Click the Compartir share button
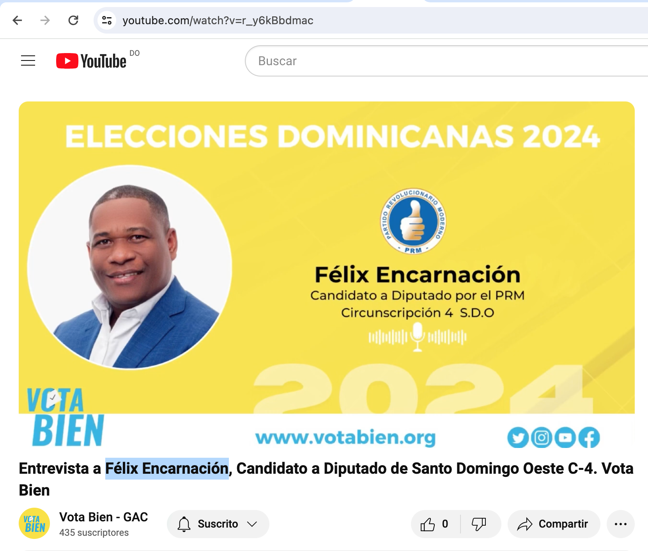The height and width of the screenshot is (551, 648). 554,524
